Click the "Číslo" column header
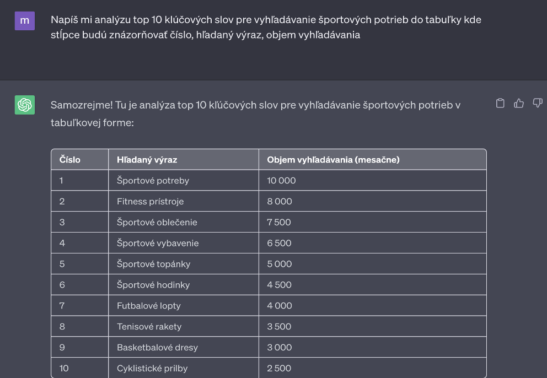 pos(70,160)
